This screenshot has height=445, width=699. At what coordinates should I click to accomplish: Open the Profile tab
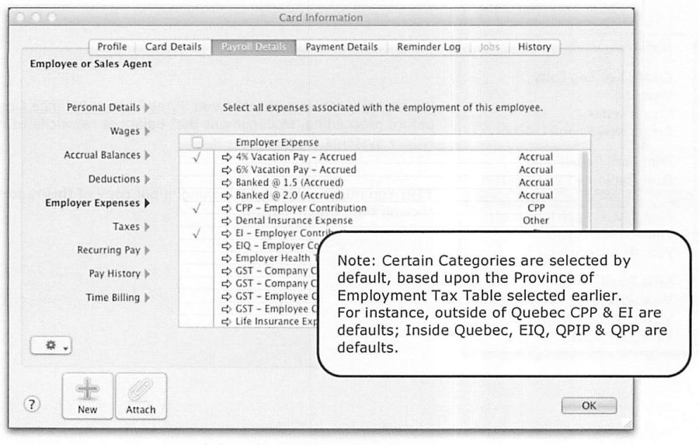[112, 47]
